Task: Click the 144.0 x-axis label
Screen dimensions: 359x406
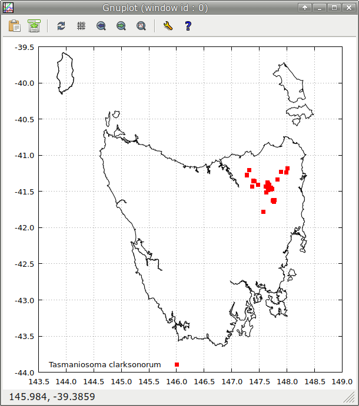Action: (66, 382)
